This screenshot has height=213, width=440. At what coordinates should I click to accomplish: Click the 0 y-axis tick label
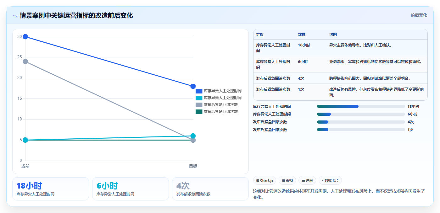(x=21, y=161)
